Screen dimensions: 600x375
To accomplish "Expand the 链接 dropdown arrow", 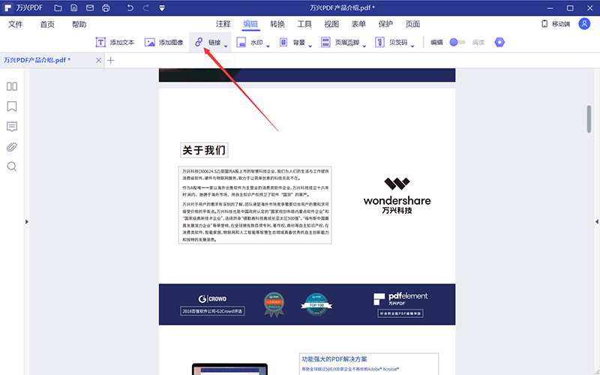I will pos(226,46).
